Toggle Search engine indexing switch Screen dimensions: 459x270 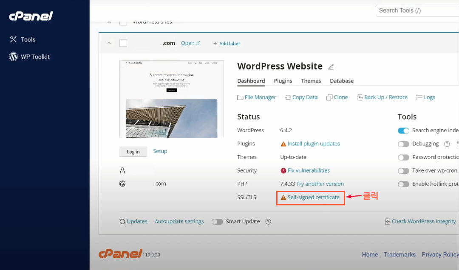click(403, 131)
